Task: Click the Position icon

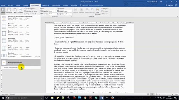Action: click(x=76, y=11)
